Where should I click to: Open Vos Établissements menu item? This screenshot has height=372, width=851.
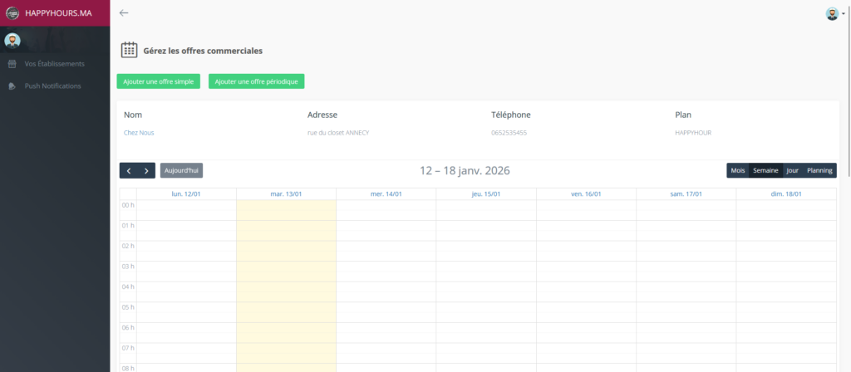click(x=54, y=64)
